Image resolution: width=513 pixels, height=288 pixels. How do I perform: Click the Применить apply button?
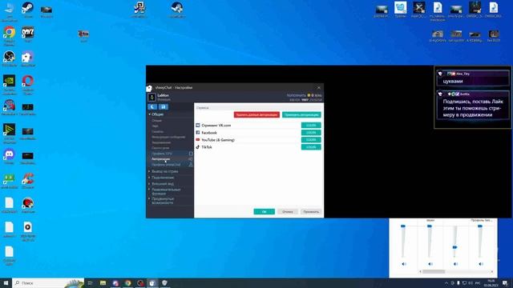tap(311, 211)
